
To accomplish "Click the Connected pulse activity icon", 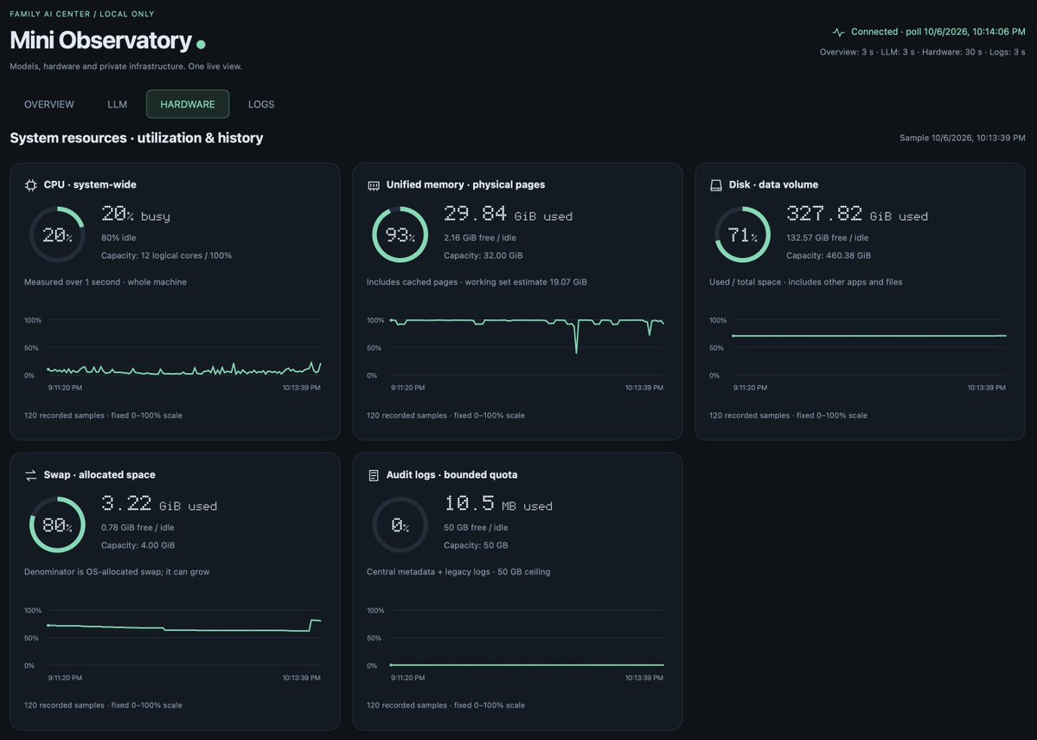I will (838, 32).
